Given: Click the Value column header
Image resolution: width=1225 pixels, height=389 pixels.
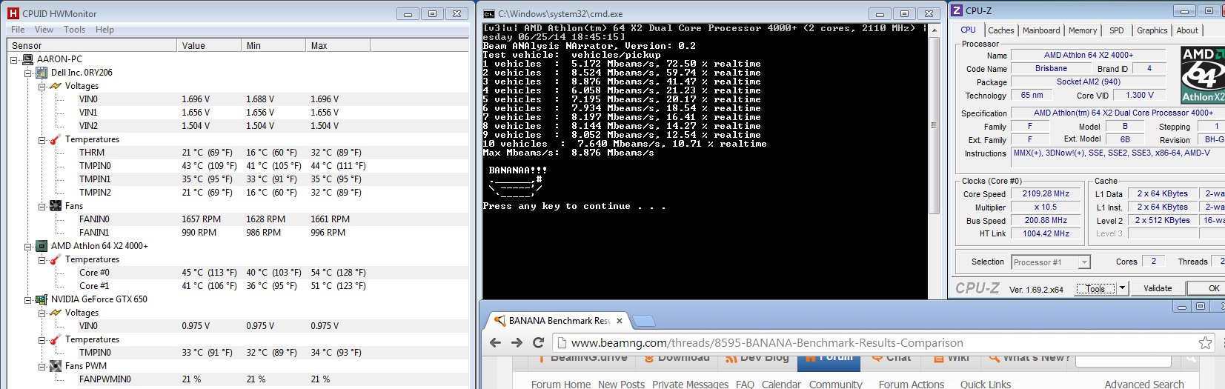Looking at the screenshot, I should pyautogui.click(x=210, y=46).
